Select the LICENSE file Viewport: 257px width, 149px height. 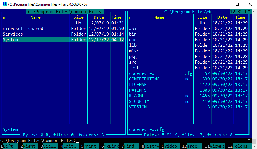(188, 84)
